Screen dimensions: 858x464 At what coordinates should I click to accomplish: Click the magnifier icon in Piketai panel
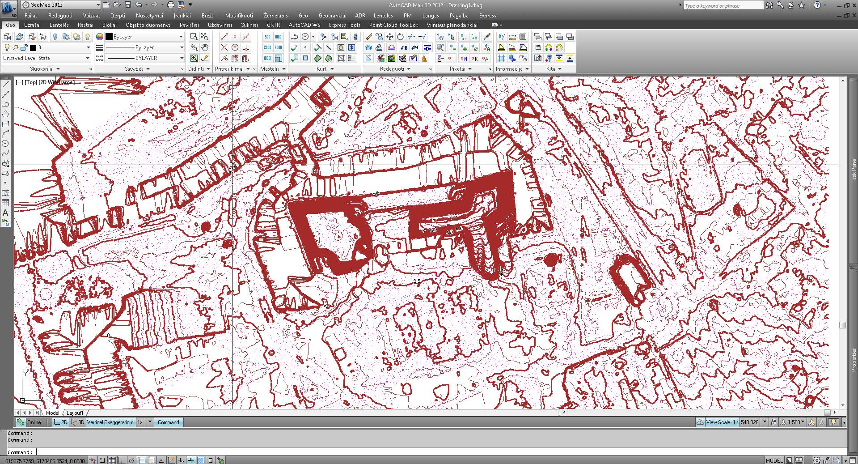(441, 47)
